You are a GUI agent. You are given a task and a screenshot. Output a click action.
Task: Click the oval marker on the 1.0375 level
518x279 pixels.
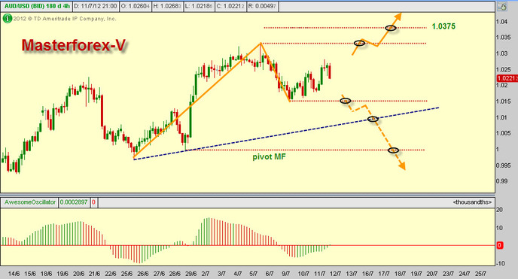[391, 28]
